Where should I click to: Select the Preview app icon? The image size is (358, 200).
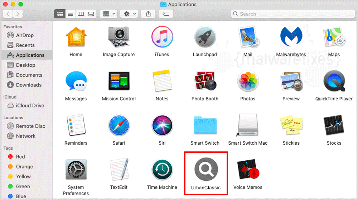click(291, 81)
